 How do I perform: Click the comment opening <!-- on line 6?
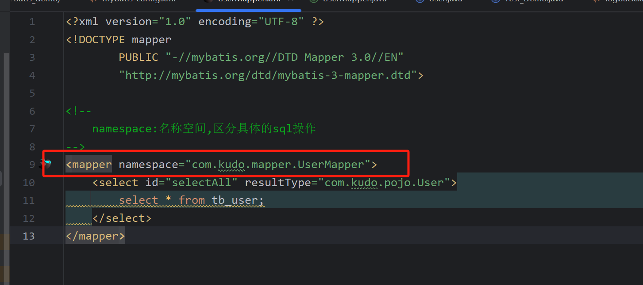point(79,111)
